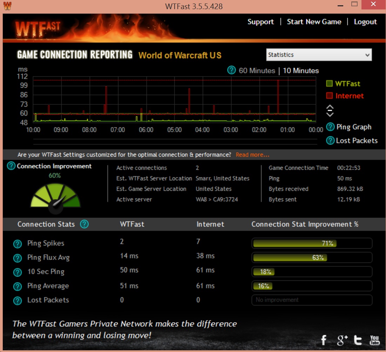Click the 00:22:53 connection time value

[348, 168]
